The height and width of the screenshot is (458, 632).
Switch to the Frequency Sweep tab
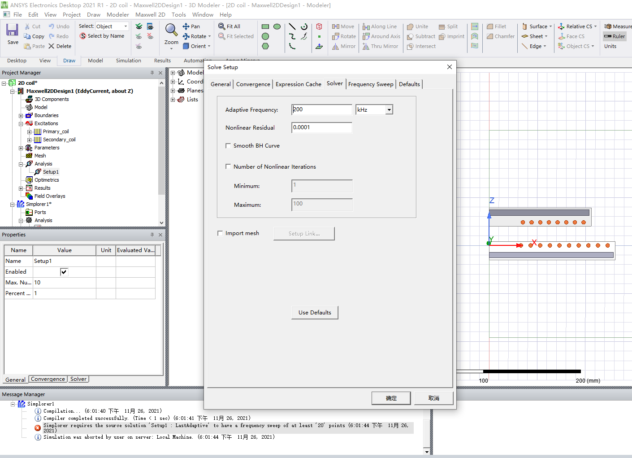click(x=370, y=84)
